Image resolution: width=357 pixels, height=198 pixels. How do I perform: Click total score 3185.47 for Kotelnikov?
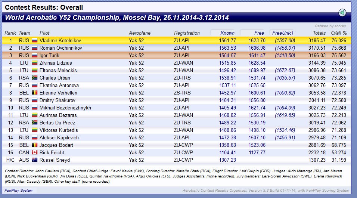click(317, 41)
